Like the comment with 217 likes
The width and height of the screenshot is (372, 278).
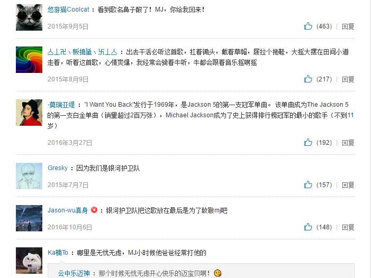(x=308, y=79)
